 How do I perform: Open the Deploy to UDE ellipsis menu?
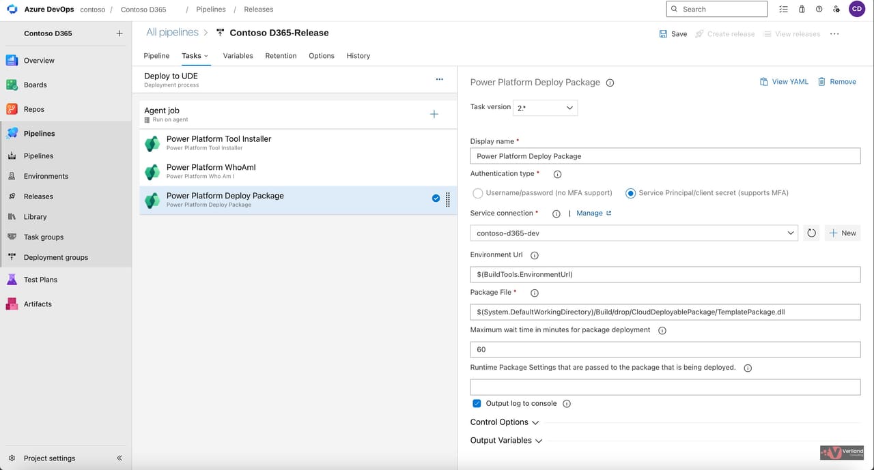pyautogui.click(x=439, y=79)
